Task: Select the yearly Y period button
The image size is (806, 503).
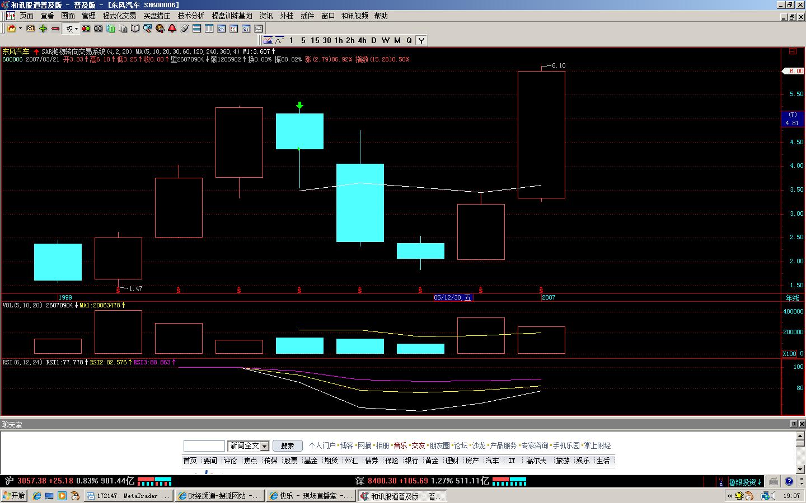Action: tap(421, 40)
